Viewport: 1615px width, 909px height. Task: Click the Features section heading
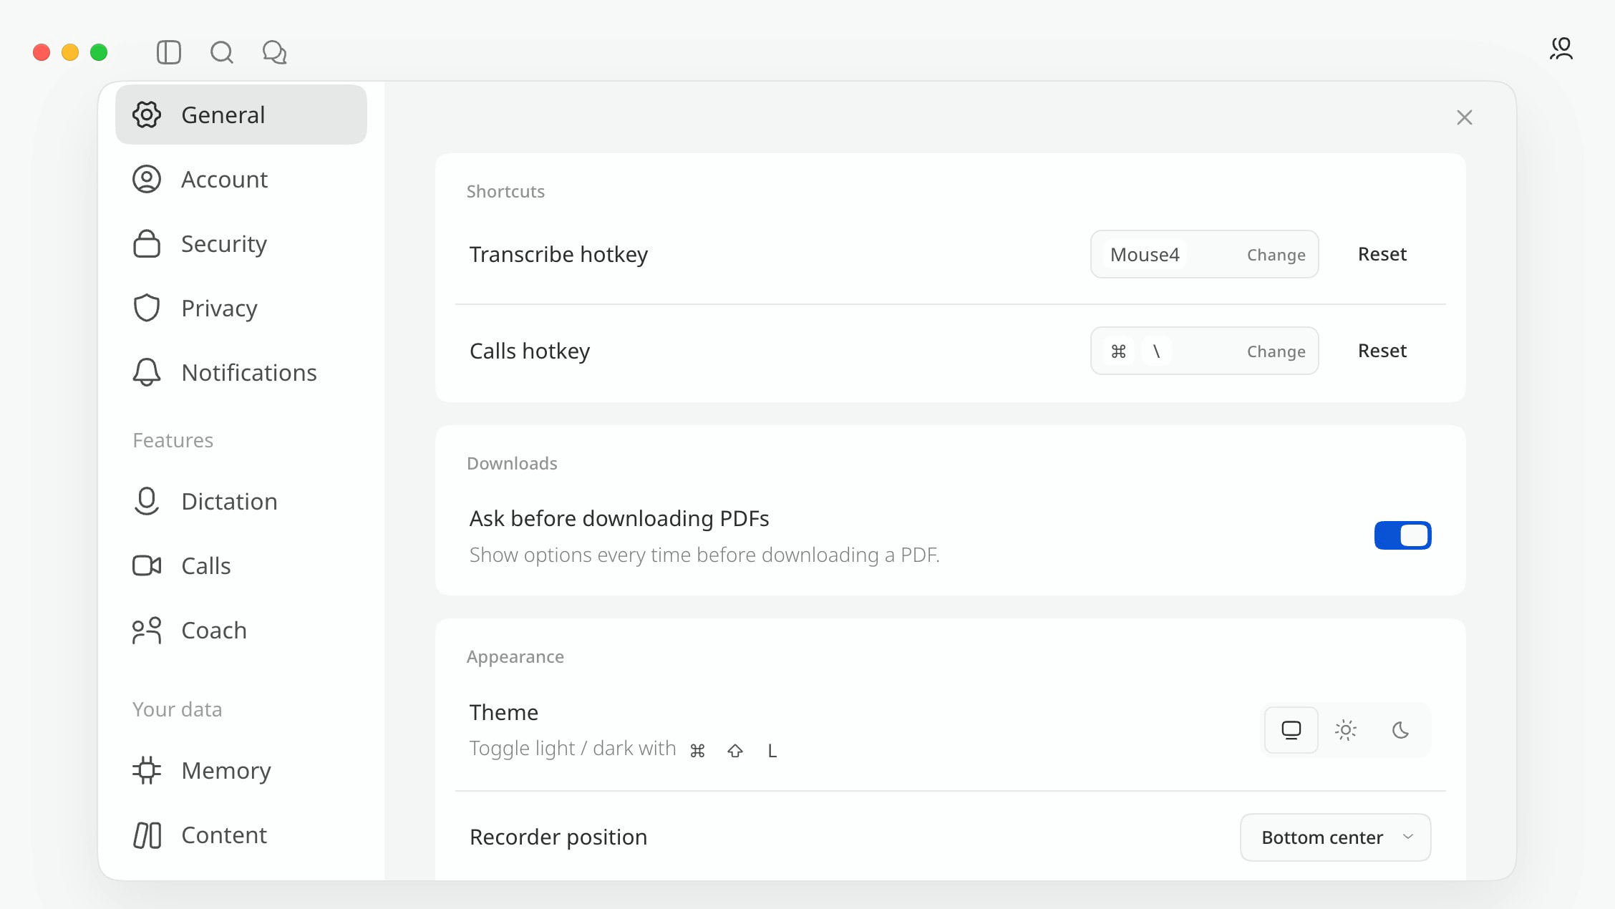click(x=173, y=440)
